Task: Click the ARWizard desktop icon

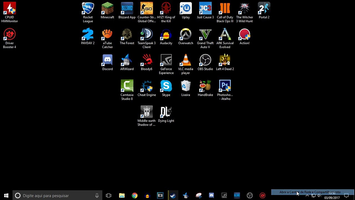Action: coord(127,62)
